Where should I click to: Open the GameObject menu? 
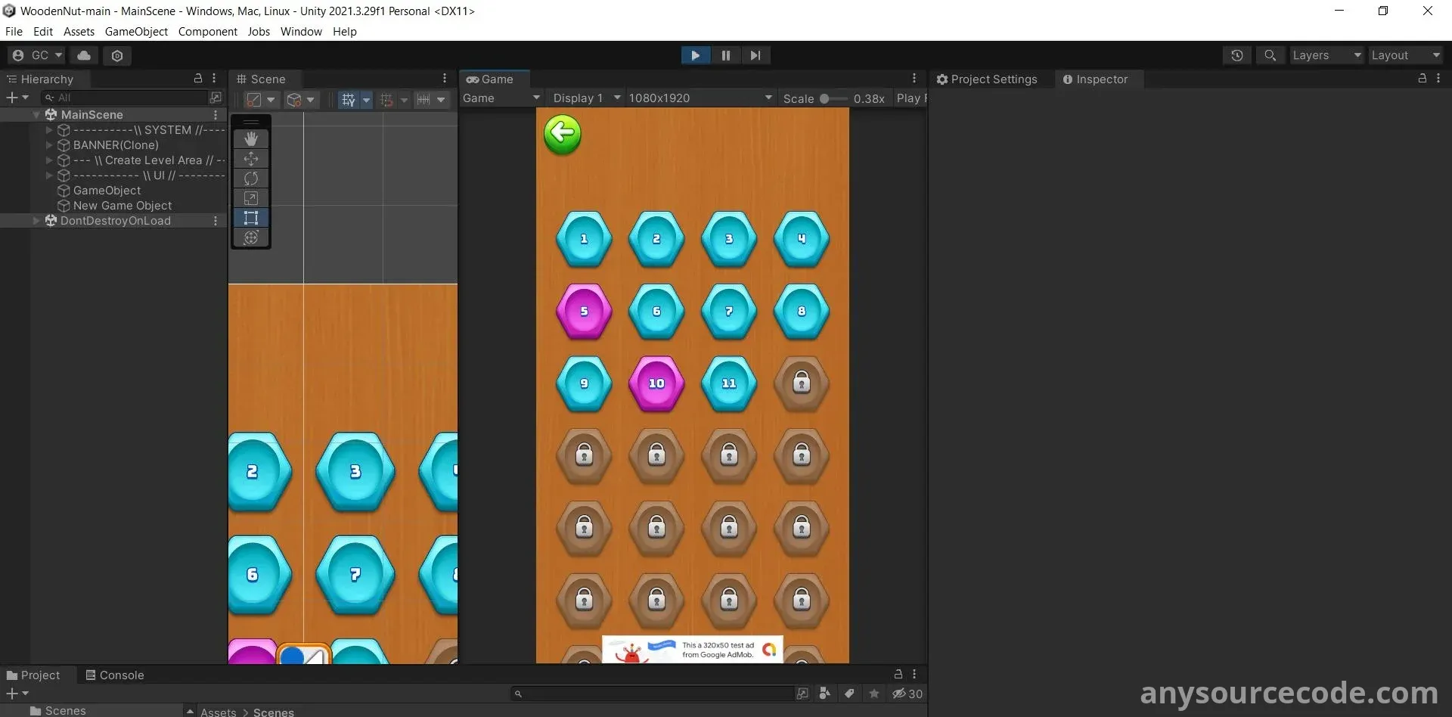(x=136, y=32)
